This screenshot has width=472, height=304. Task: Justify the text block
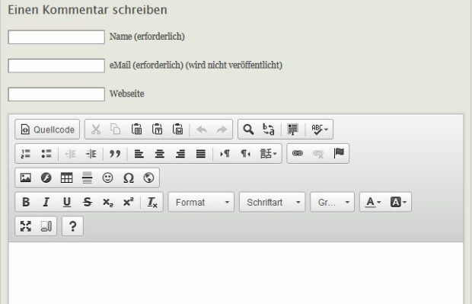tap(201, 154)
